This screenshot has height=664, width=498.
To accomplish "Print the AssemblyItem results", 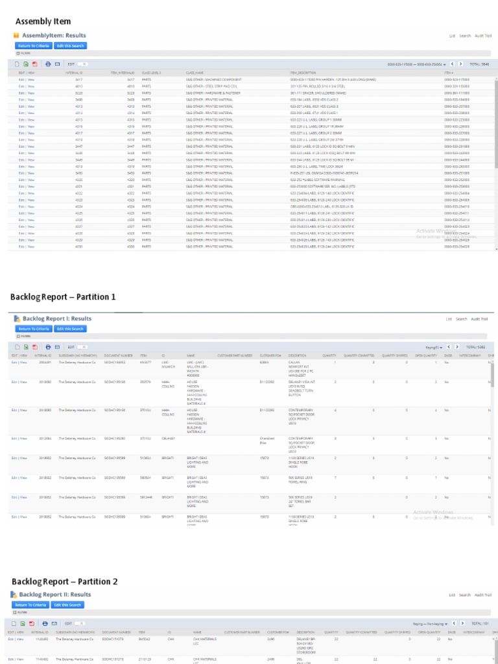I will click(48, 64).
